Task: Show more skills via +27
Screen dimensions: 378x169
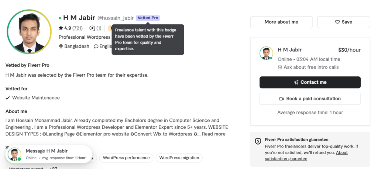Action: coord(54,168)
